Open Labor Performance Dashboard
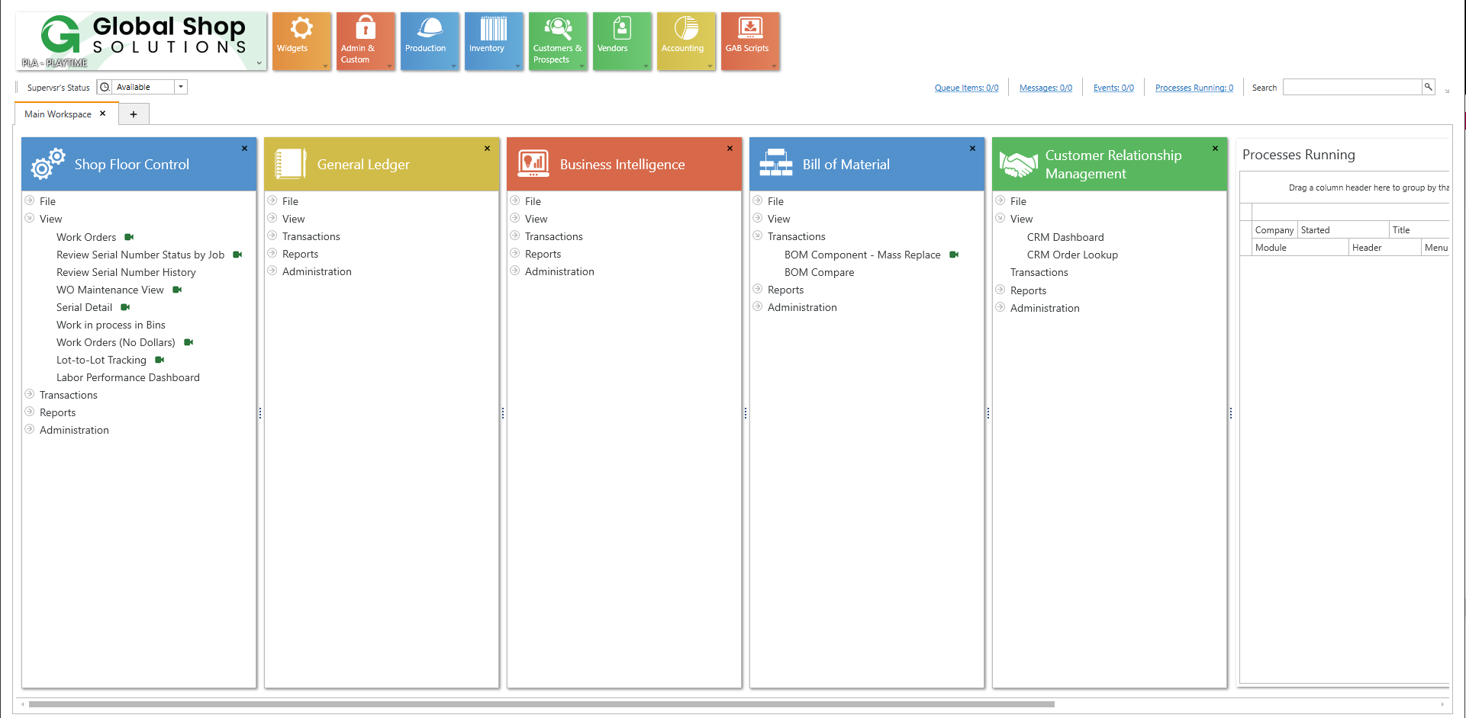The image size is (1466, 718). click(x=128, y=377)
